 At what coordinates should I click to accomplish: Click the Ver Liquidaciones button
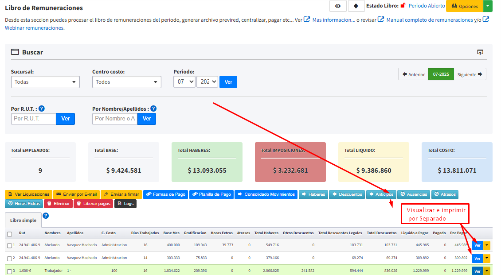[x=28, y=194]
